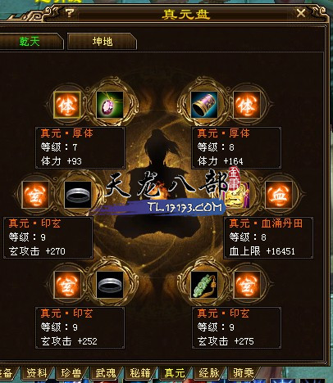
Task: Select the purple bracer equipment icon
Action: pos(204,105)
